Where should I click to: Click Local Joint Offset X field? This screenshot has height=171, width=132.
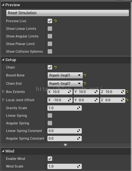pyautogui.click(x=60, y=100)
